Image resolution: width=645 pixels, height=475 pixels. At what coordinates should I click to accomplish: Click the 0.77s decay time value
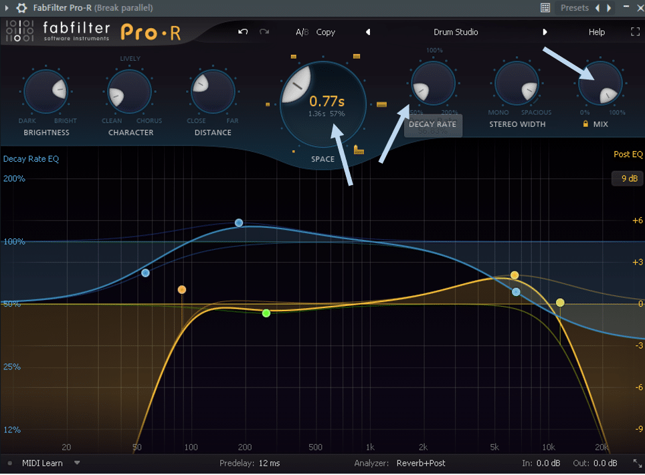tap(327, 101)
